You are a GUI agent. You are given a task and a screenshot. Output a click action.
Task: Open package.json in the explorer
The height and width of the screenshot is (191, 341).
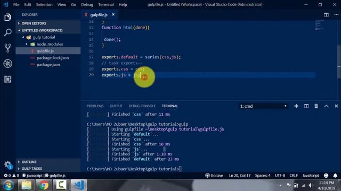[48, 65]
